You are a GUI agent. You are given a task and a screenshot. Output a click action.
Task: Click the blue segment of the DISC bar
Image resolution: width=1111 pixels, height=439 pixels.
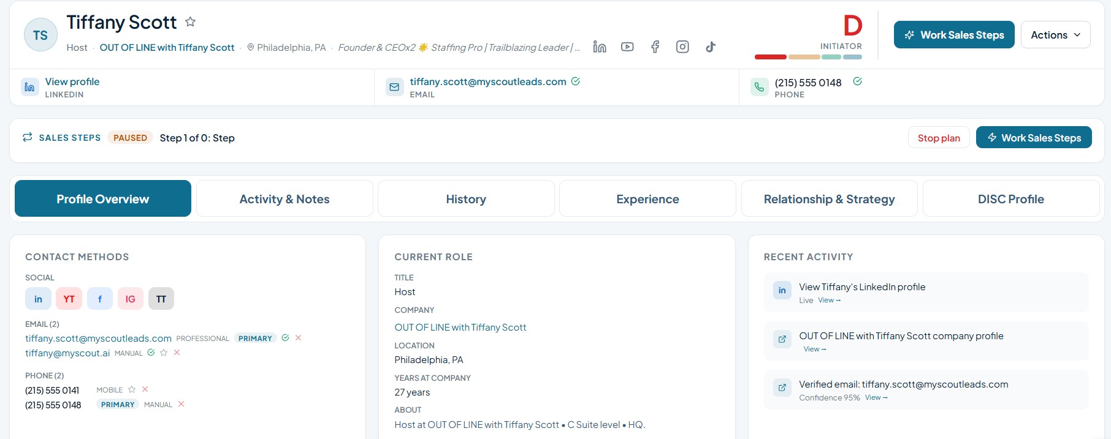[x=852, y=57]
